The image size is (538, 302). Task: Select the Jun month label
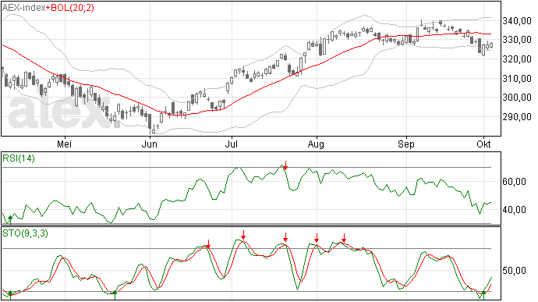point(150,144)
